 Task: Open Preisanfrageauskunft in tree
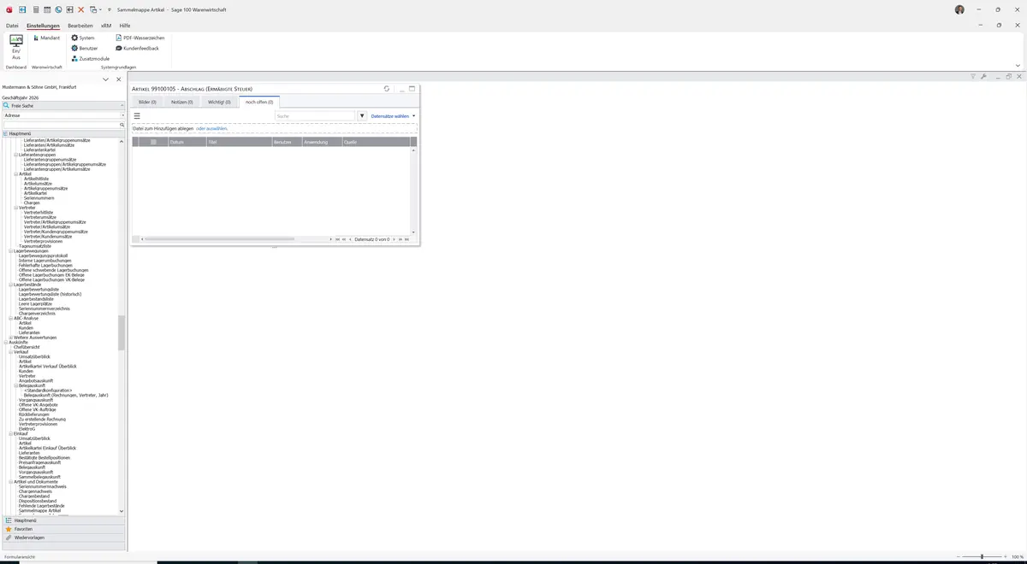[39, 462]
